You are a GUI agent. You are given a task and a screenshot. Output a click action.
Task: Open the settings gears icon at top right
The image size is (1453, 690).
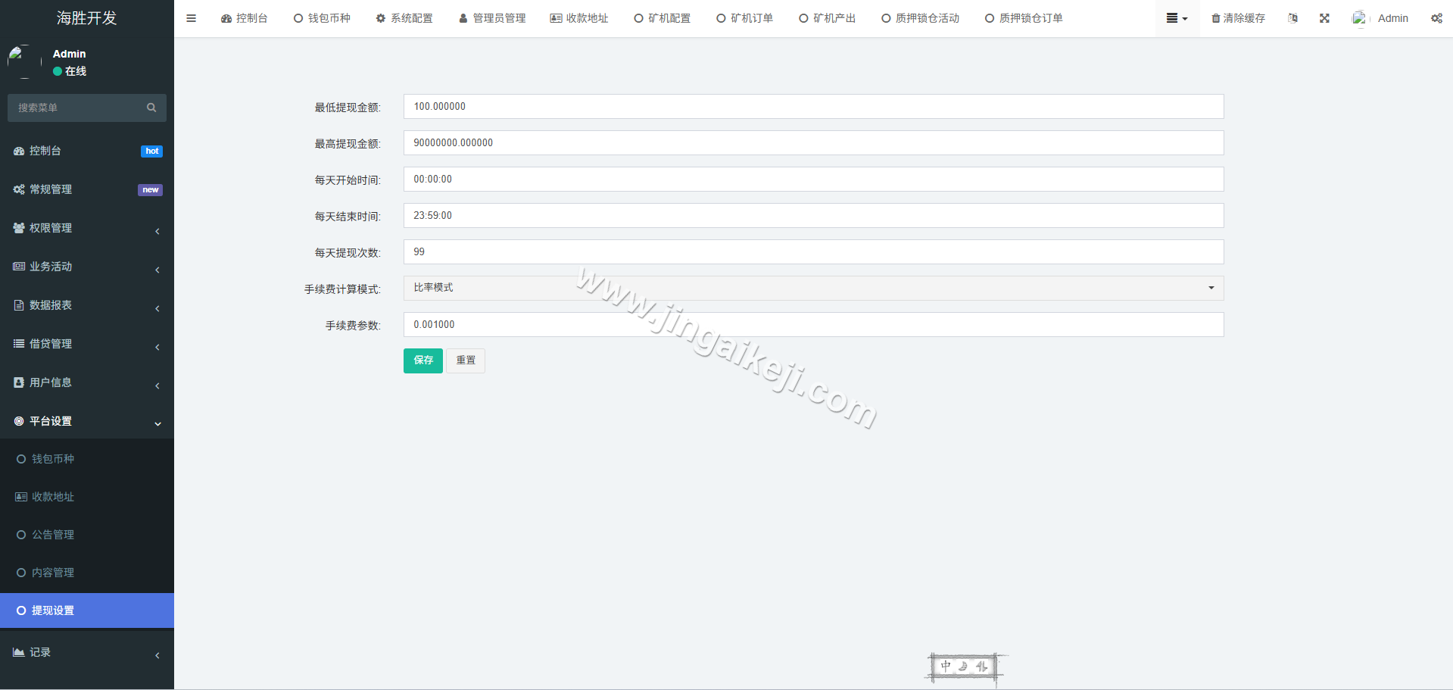coord(1436,17)
